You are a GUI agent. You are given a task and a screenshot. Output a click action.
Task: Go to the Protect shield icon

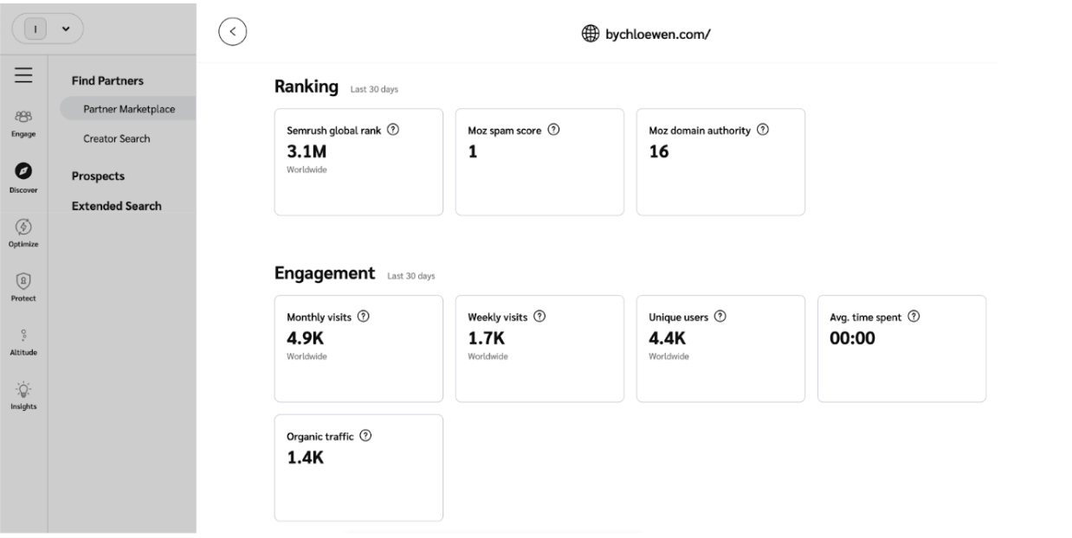(x=24, y=286)
